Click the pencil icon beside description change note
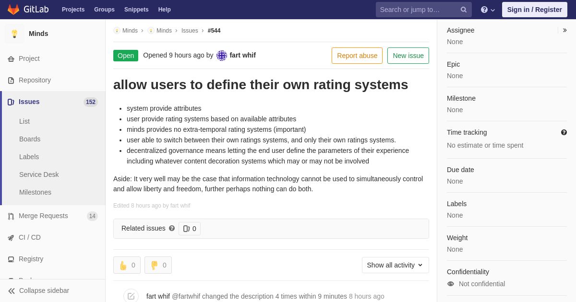 point(131,296)
